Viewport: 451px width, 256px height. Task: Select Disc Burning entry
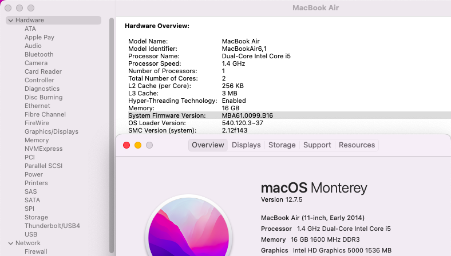pyautogui.click(x=43, y=97)
